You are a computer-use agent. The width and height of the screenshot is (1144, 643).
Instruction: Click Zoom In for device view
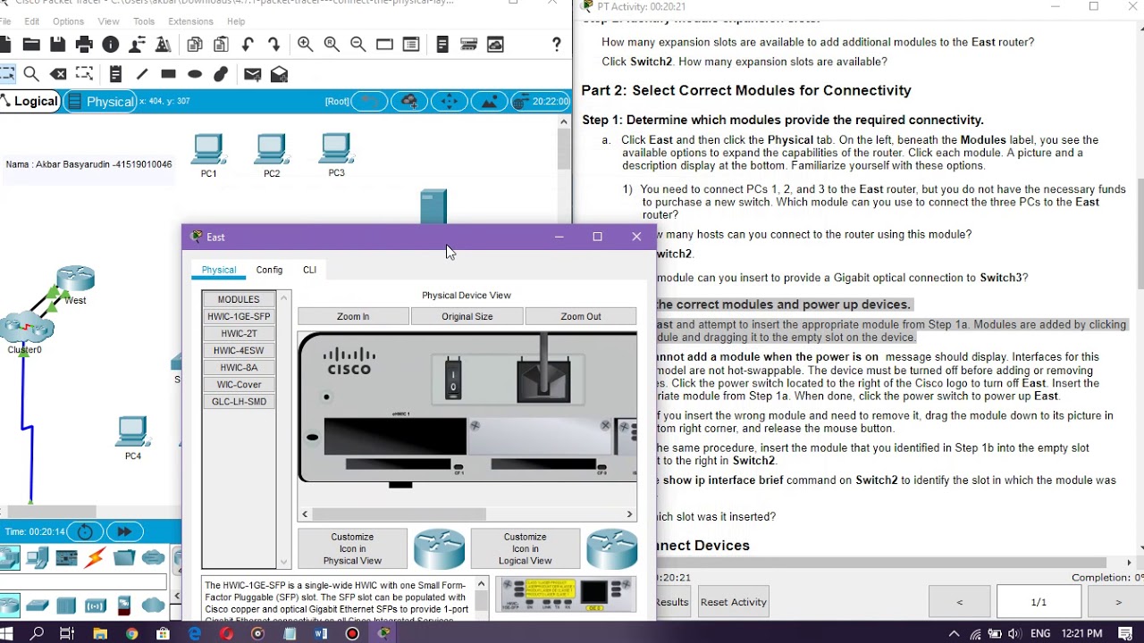tap(353, 316)
